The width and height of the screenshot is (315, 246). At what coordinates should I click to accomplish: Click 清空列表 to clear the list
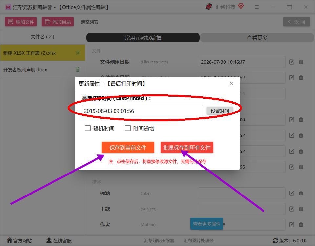tap(89, 22)
